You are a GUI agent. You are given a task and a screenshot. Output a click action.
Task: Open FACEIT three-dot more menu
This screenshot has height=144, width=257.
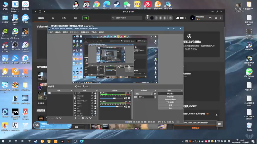221,18
